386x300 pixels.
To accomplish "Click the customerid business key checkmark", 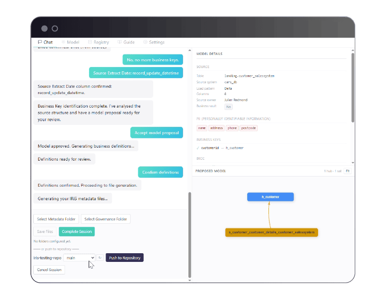I will (198, 148).
